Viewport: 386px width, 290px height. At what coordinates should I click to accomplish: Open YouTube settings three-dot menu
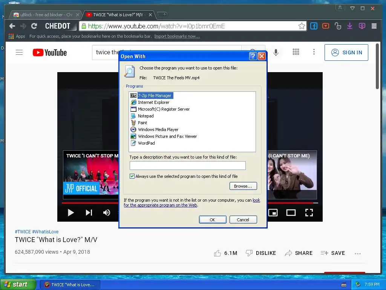click(x=314, y=52)
